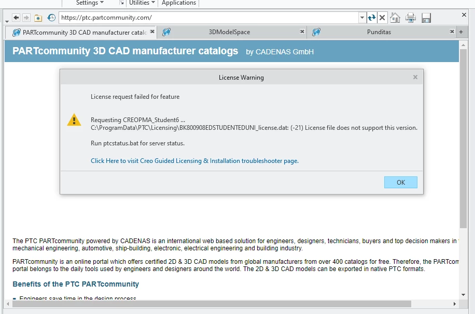This screenshot has width=475, height=314.
Task: Close the embedded browser panel
Action: pyautogui.click(x=464, y=15)
